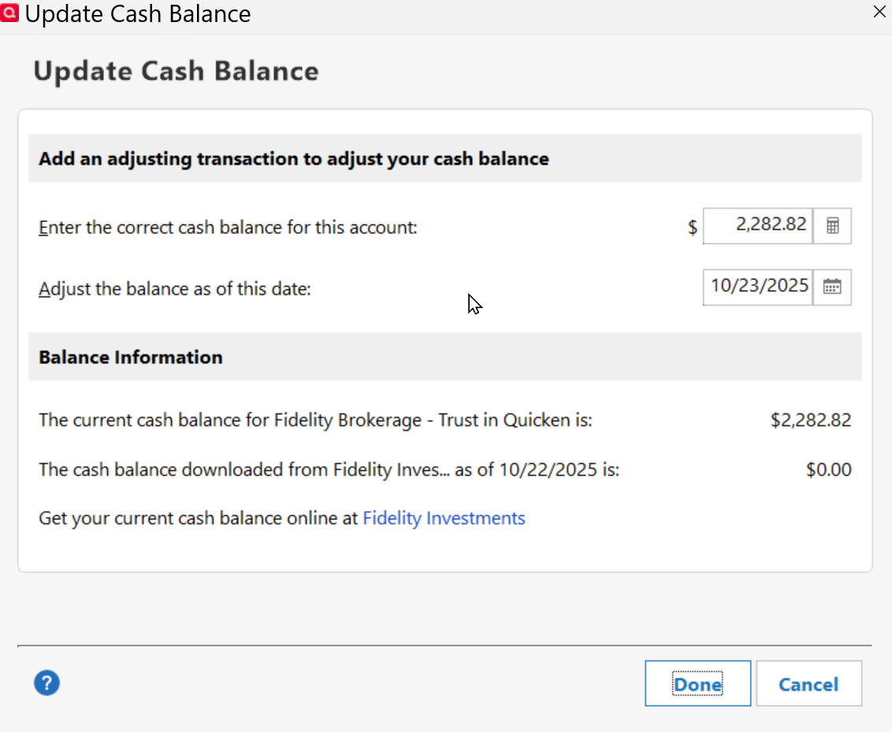Click the $0.00 downloaded cash balance value

click(x=829, y=470)
